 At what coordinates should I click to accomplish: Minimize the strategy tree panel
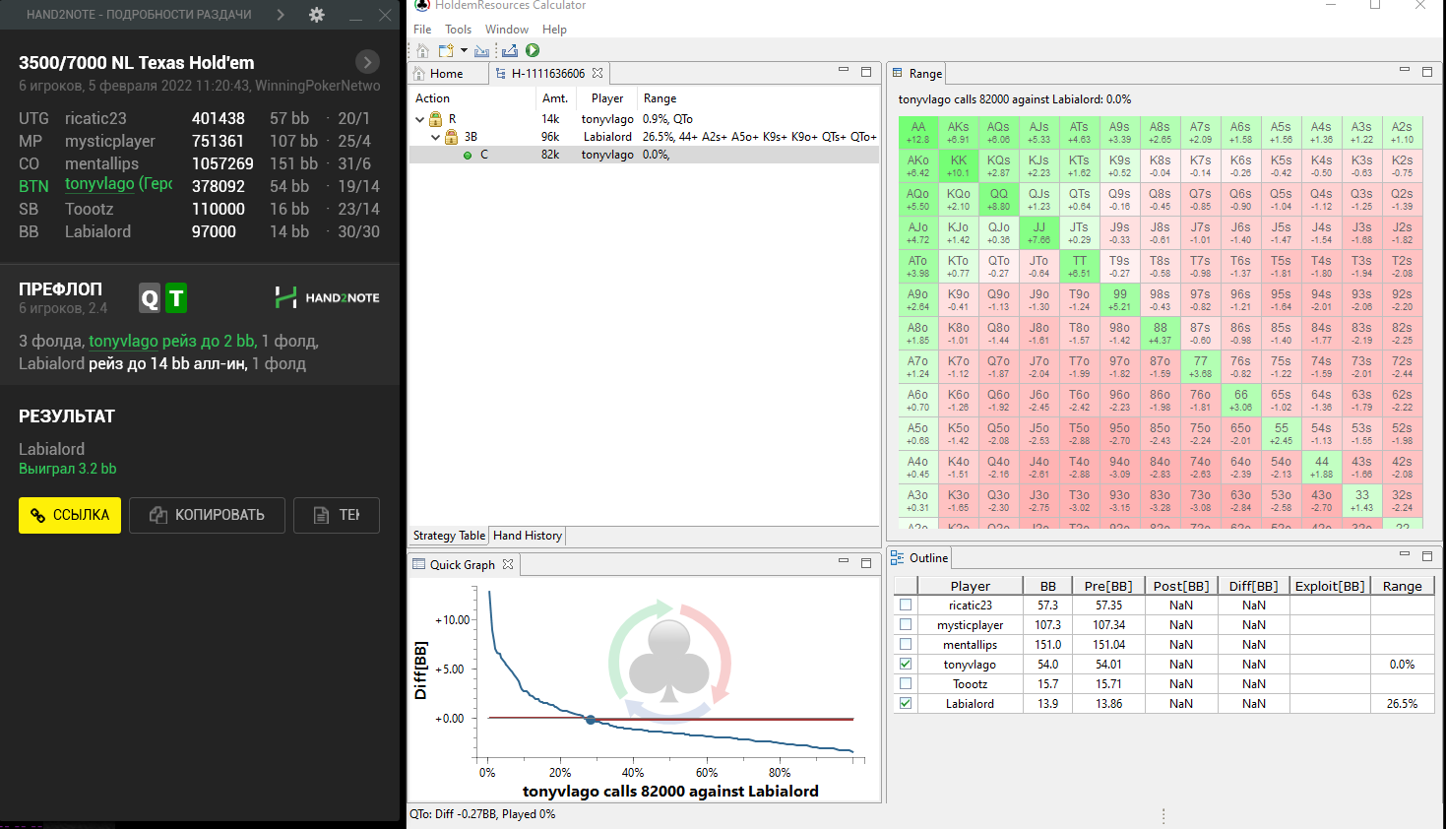[x=844, y=71]
